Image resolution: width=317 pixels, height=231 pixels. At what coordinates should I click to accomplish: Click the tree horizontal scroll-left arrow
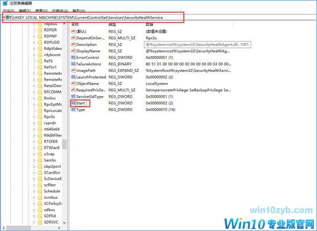coord(4,228)
